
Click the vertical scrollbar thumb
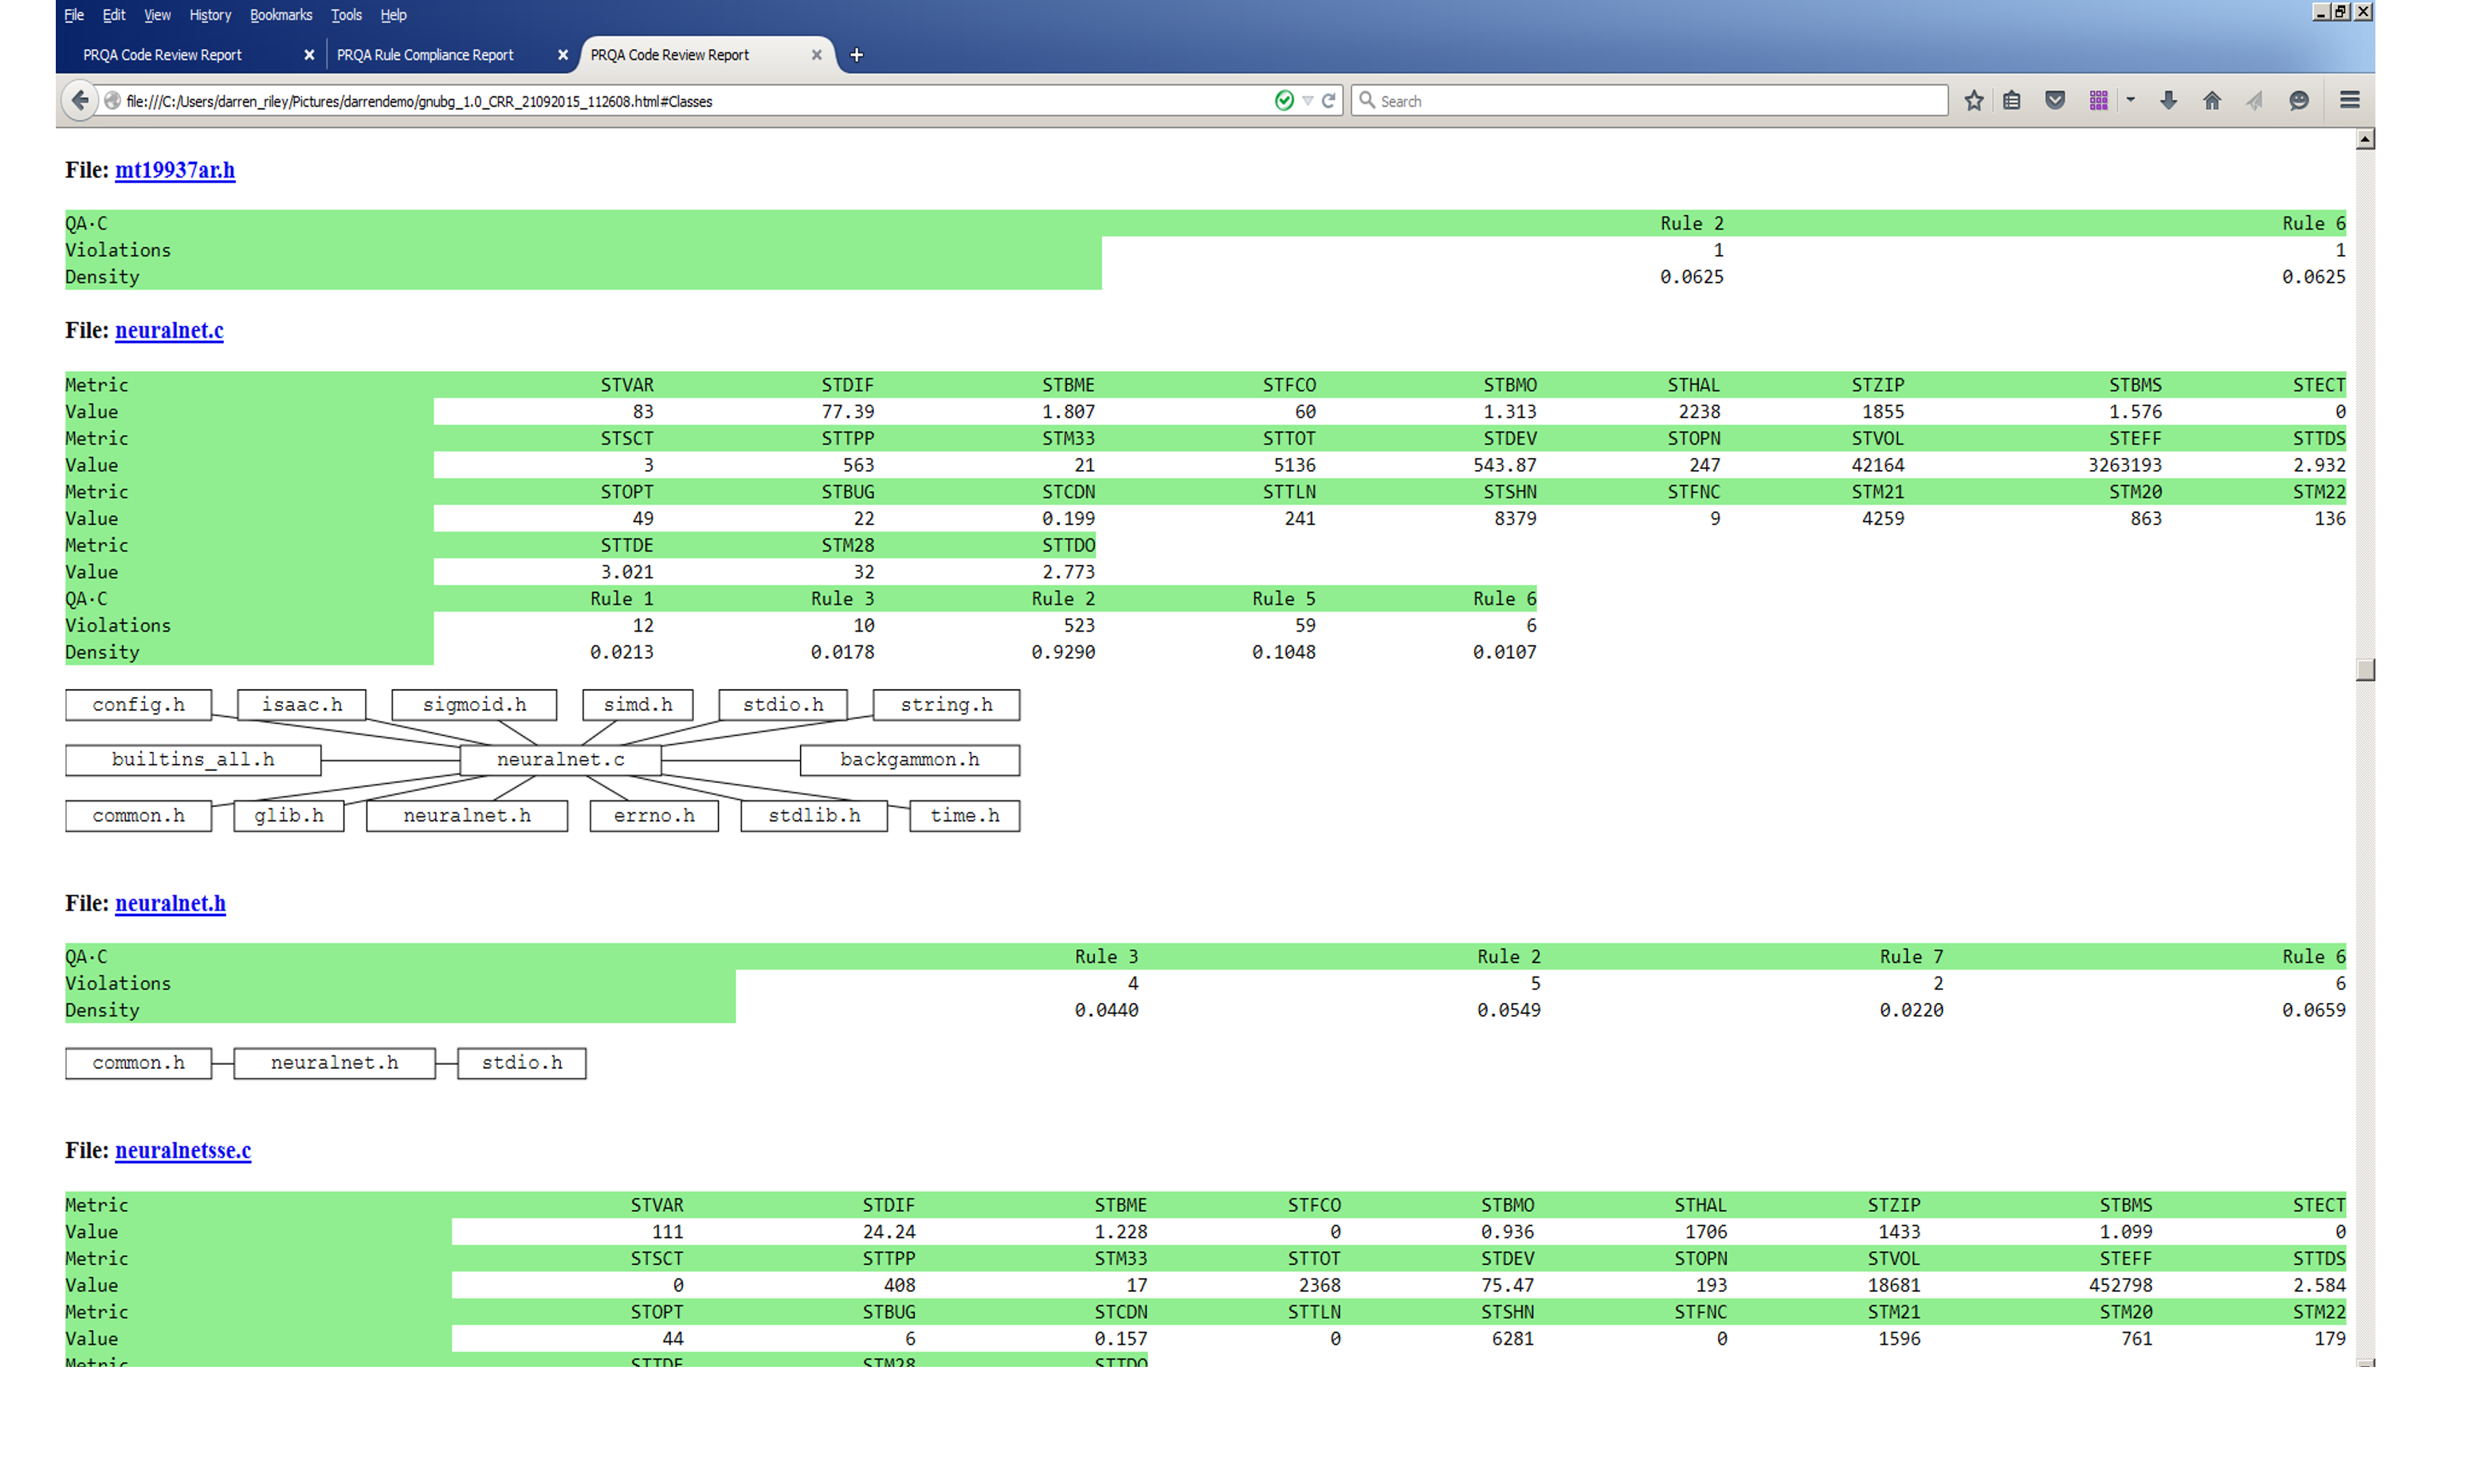click(x=2365, y=669)
